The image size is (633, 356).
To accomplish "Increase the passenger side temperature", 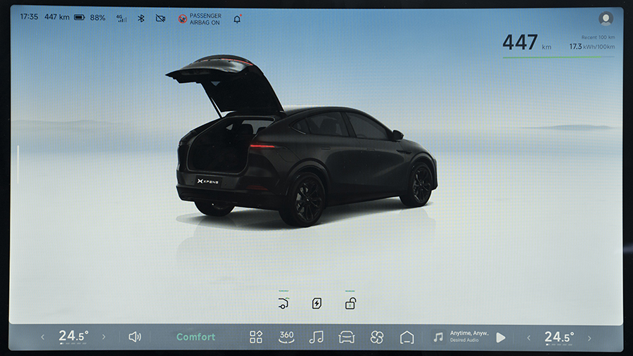I will [x=591, y=337].
